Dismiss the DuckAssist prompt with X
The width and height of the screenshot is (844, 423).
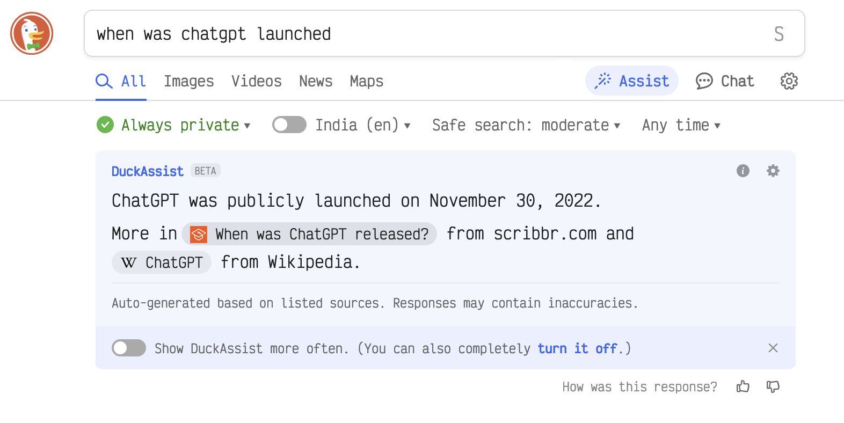tap(773, 348)
